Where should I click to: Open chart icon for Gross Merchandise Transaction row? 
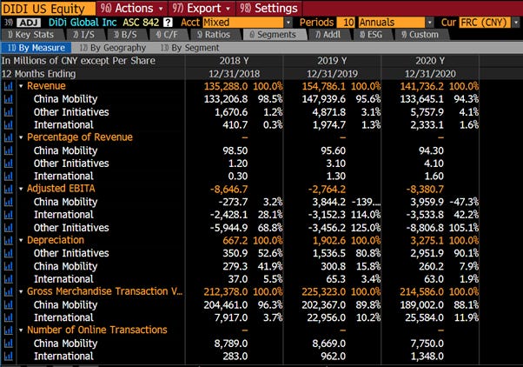coord(9,291)
